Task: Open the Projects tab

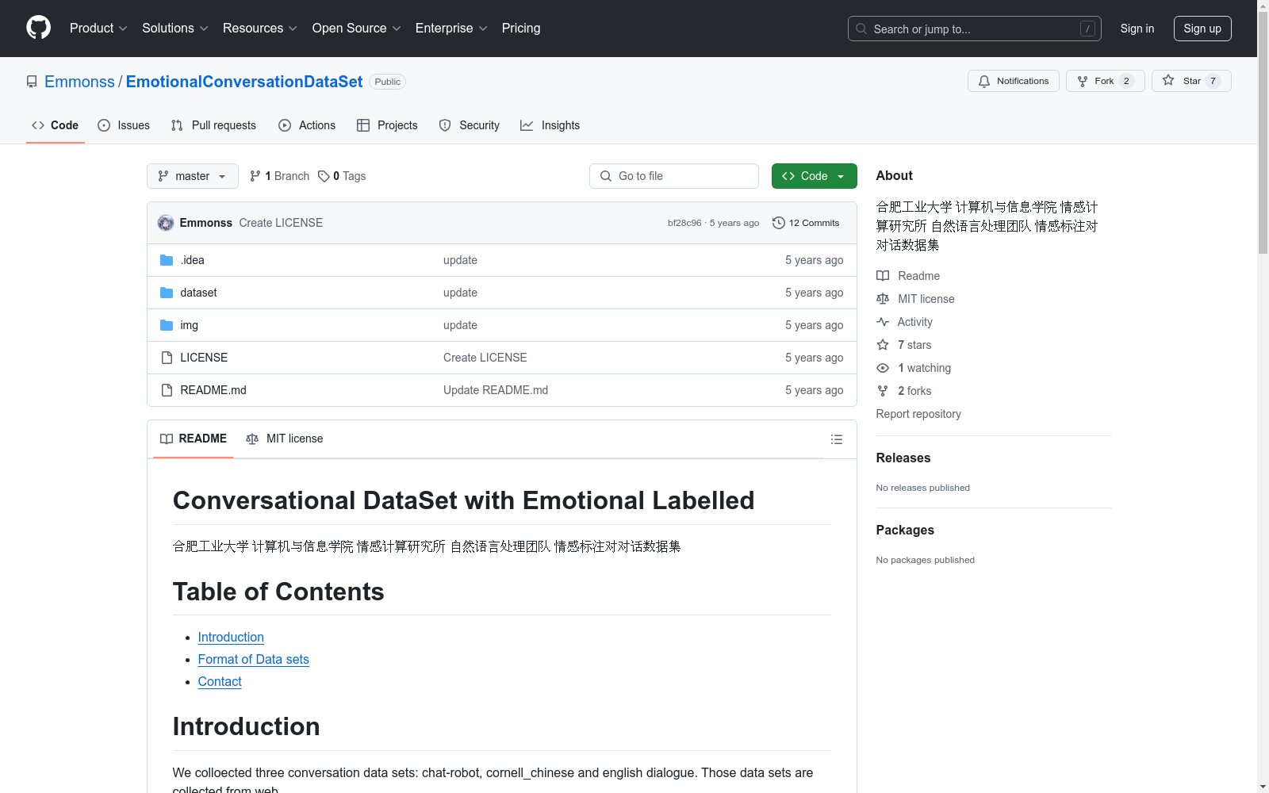Action: pos(387,125)
